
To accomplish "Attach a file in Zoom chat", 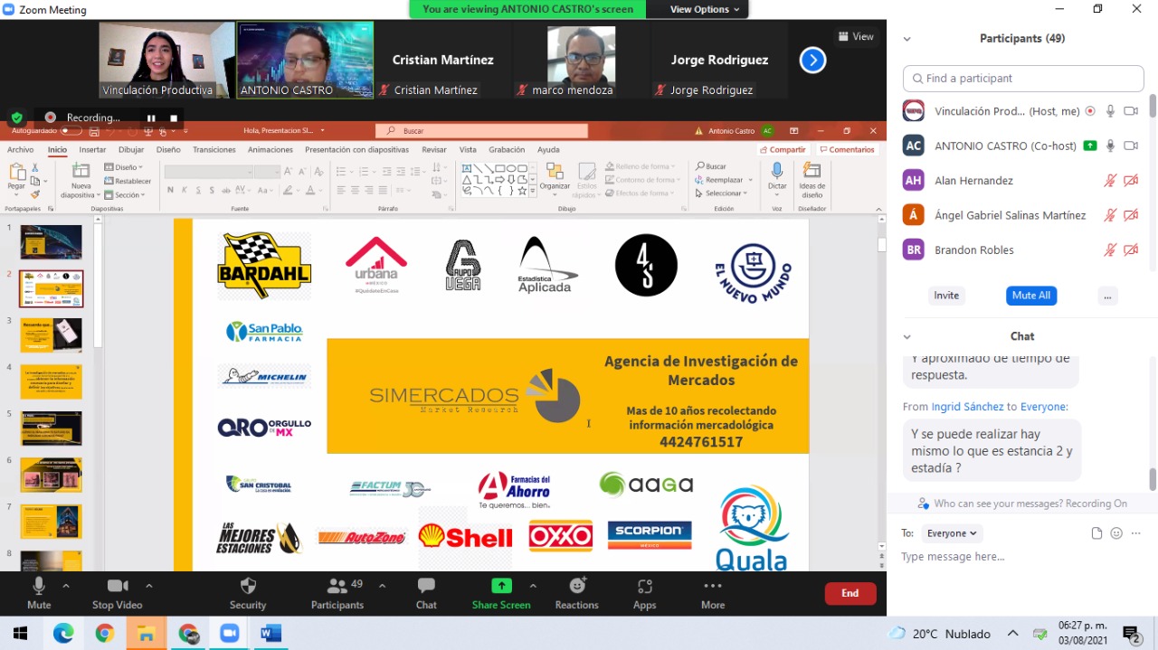I will tap(1096, 533).
